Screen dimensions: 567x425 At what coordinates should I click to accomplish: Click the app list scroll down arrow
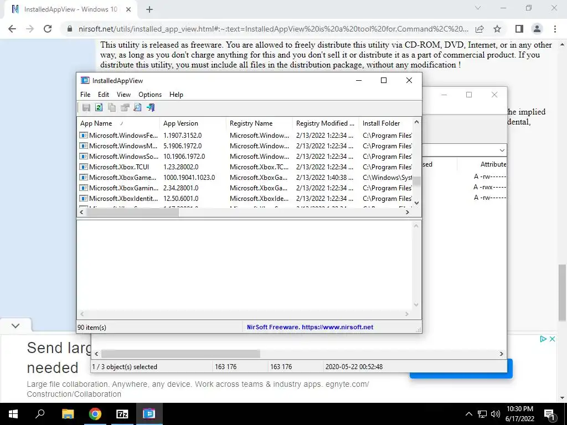(x=416, y=203)
